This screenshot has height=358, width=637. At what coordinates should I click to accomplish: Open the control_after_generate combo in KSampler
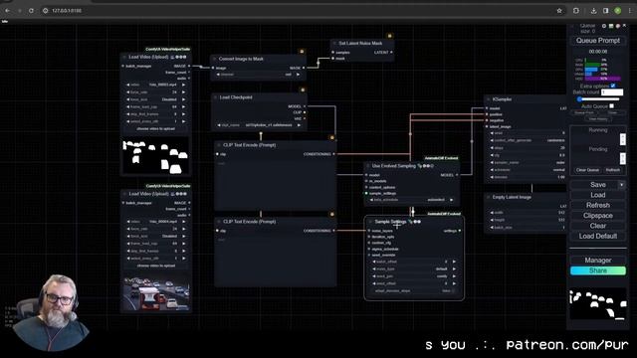528,140
